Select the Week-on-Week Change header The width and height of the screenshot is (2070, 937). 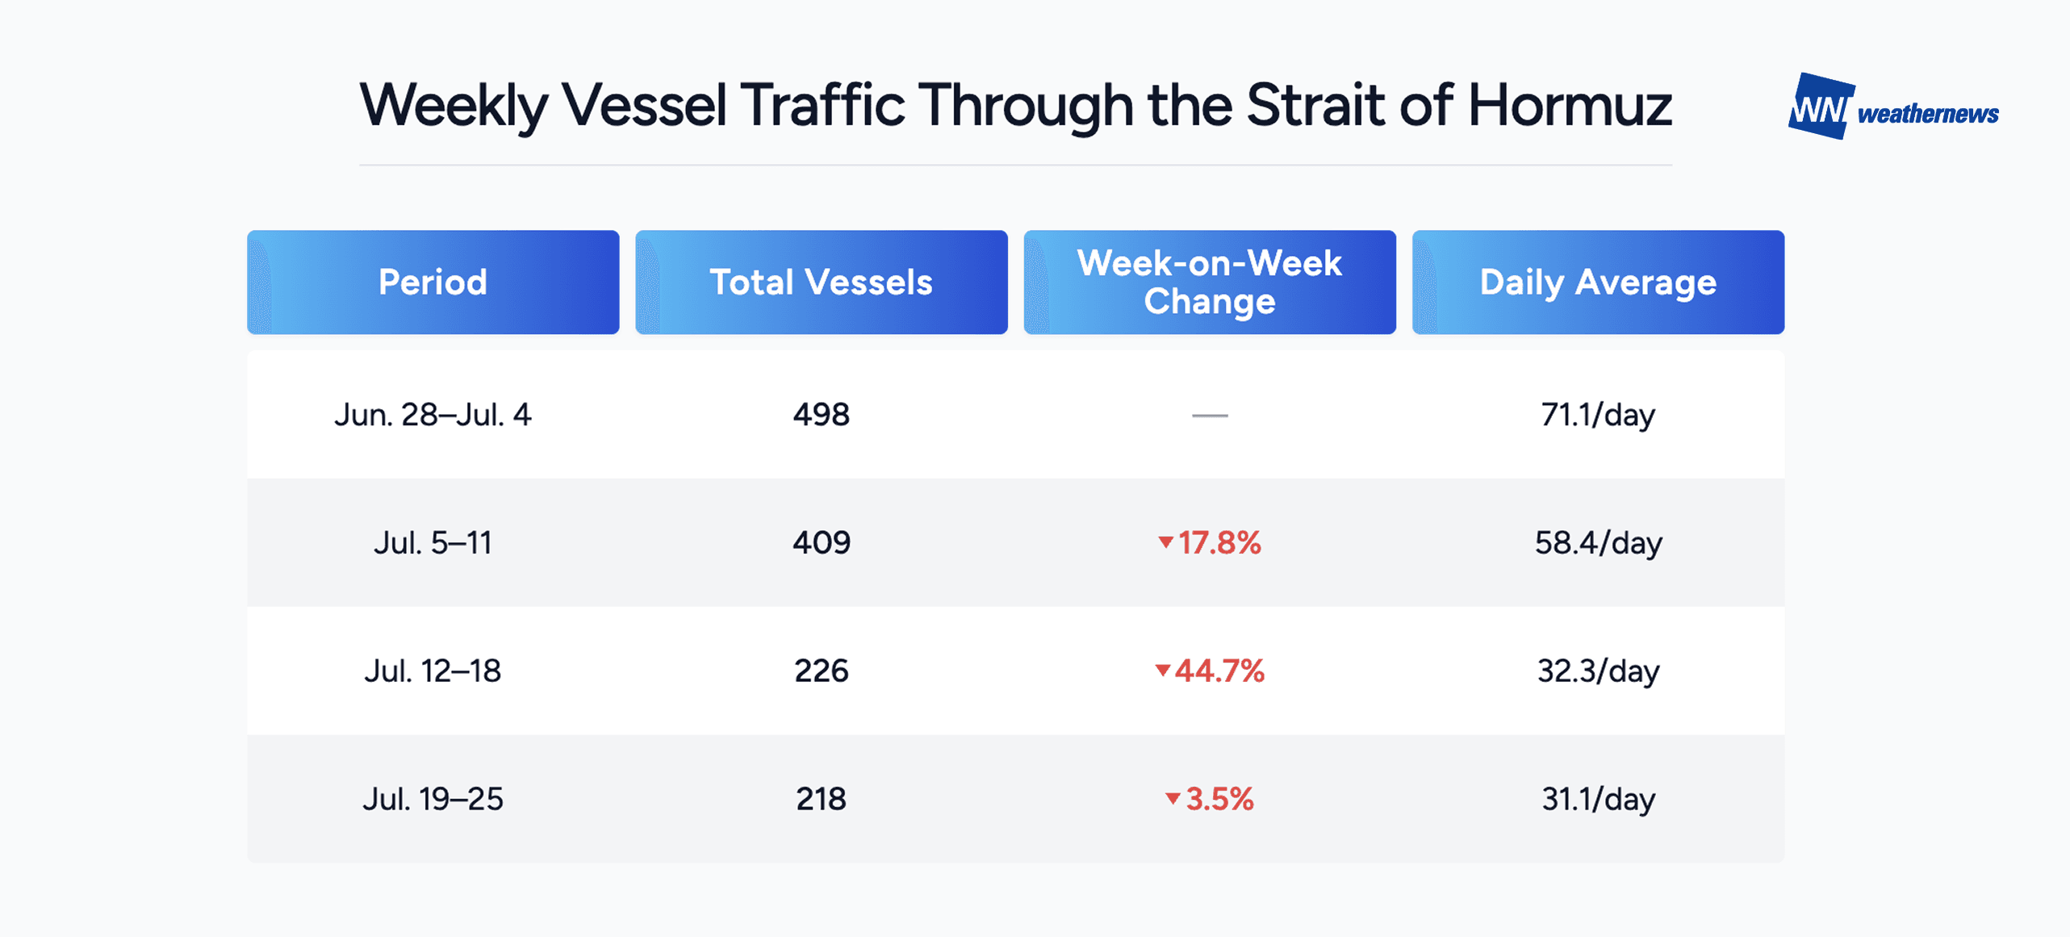1210,282
